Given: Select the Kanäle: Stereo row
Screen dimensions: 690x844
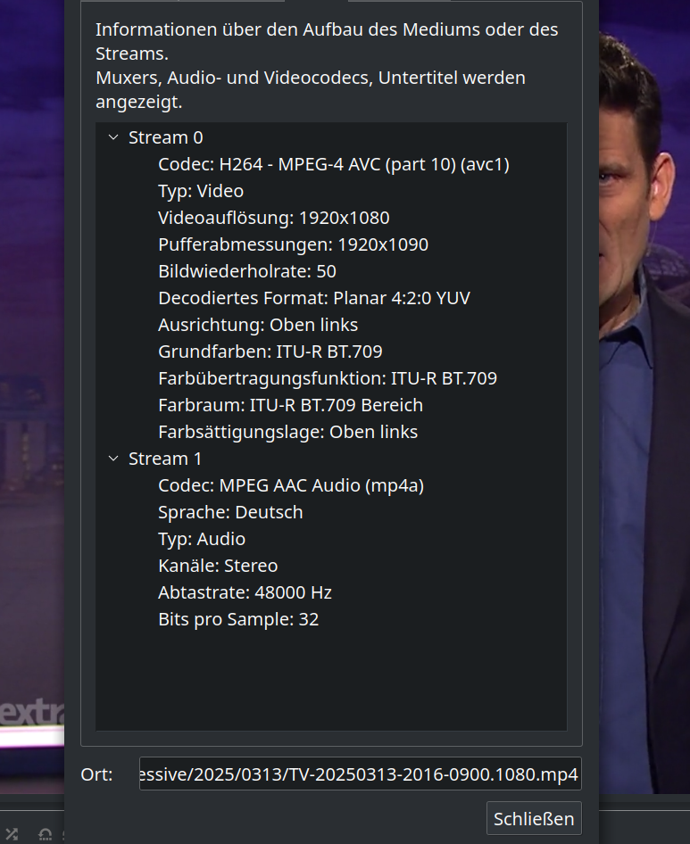Looking at the screenshot, I should coord(218,566).
